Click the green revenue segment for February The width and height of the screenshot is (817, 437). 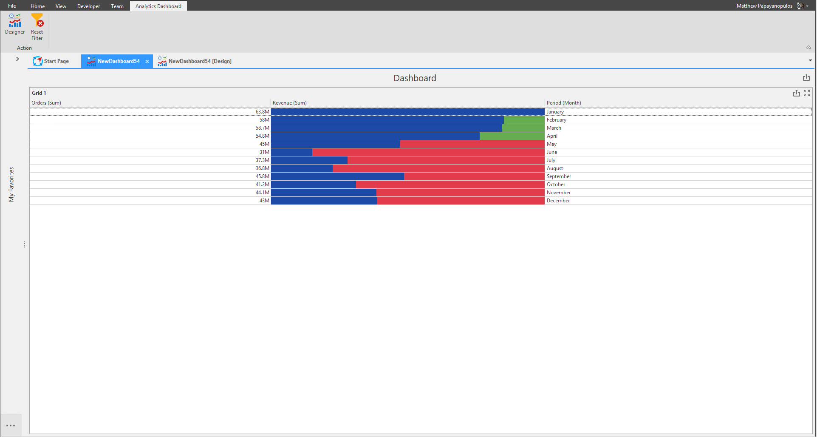(524, 120)
